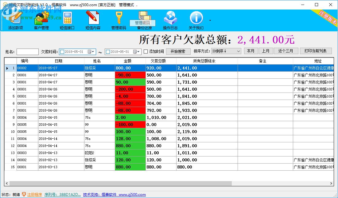Image resolution: width=338 pixels, height=198 pixels.
Task: Click the 1,010.00 debt total cell
Action: point(161,117)
